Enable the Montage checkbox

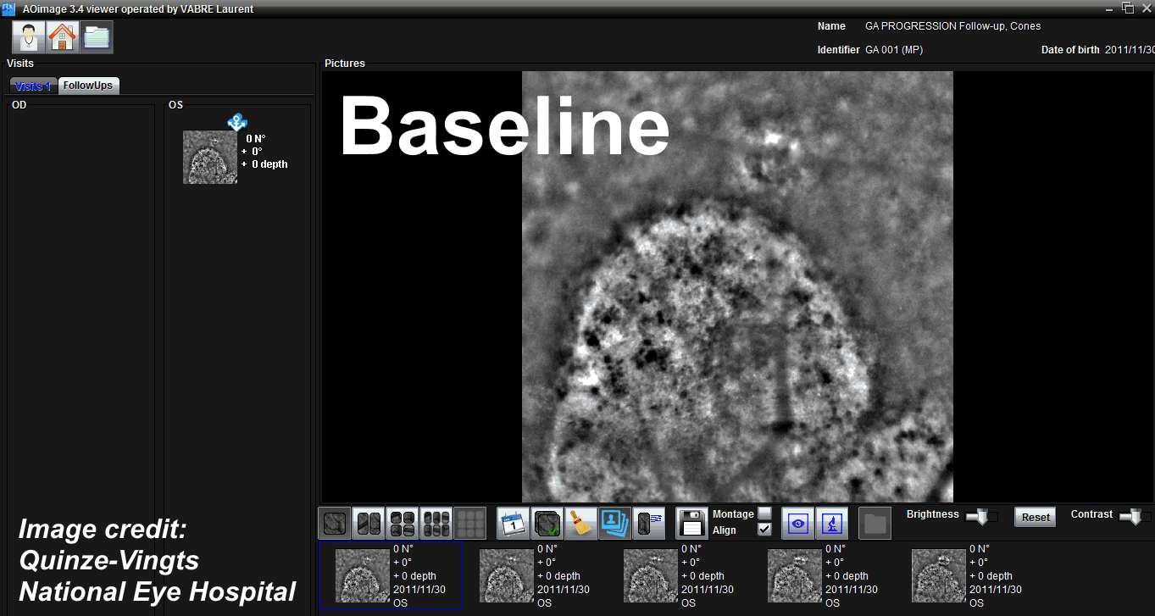tap(764, 513)
